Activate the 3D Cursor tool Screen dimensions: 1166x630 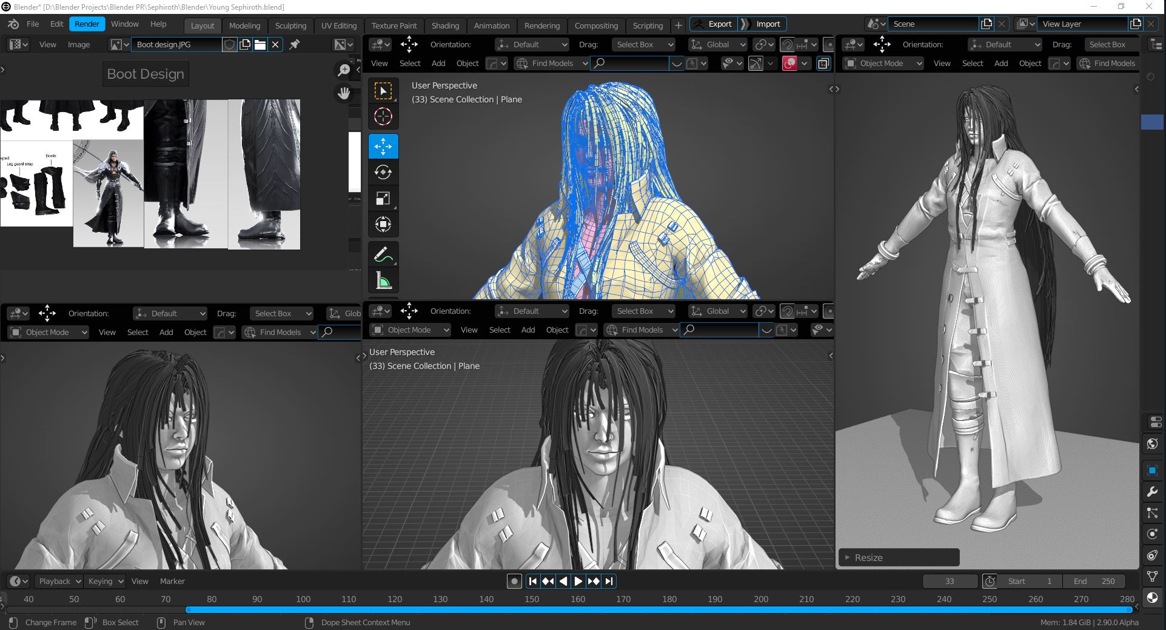coord(383,116)
